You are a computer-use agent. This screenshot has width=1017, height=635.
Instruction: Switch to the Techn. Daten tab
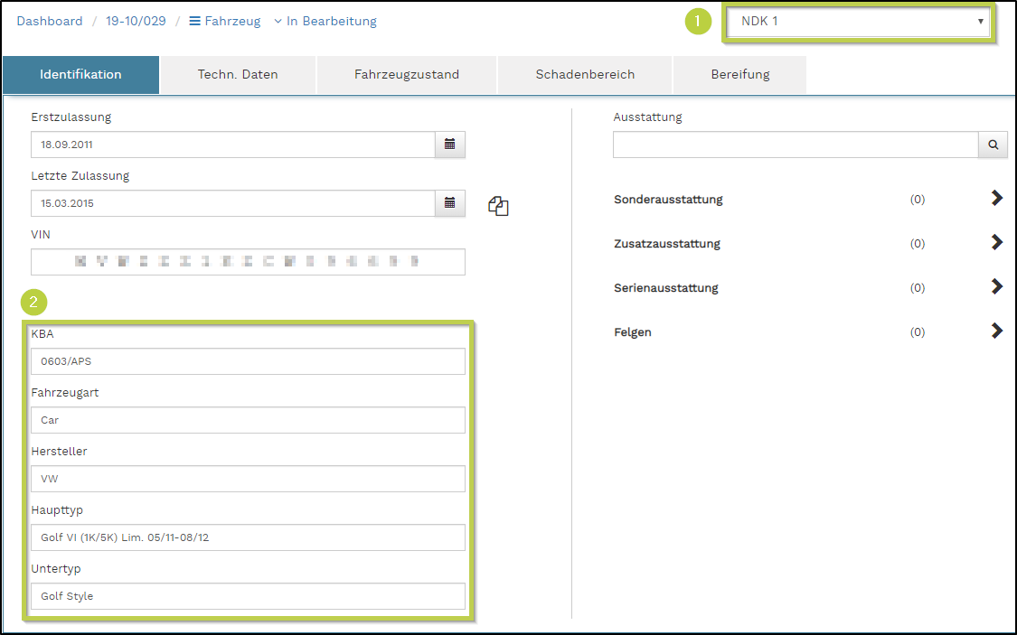tap(238, 75)
